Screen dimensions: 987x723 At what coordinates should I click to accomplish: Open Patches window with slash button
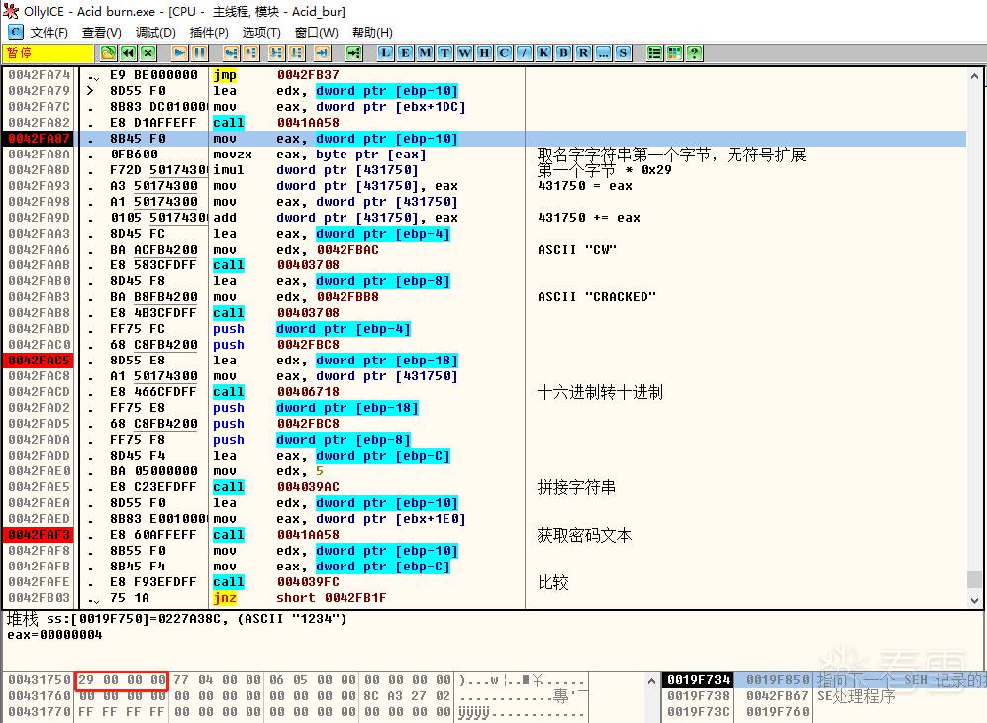tap(524, 52)
